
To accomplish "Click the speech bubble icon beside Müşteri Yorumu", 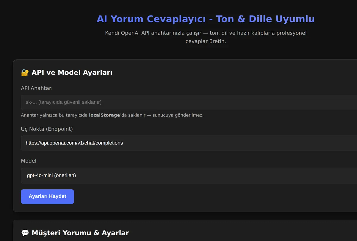I will click(25, 233).
